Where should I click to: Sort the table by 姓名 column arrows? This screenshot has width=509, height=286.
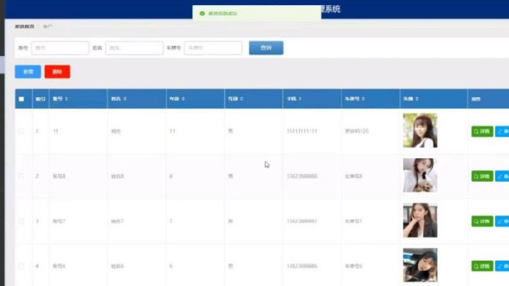[x=125, y=99]
